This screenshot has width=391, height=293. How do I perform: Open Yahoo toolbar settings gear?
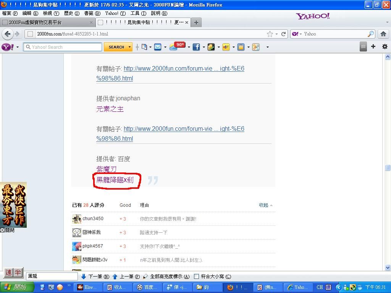pyautogui.click(x=385, y=47)
